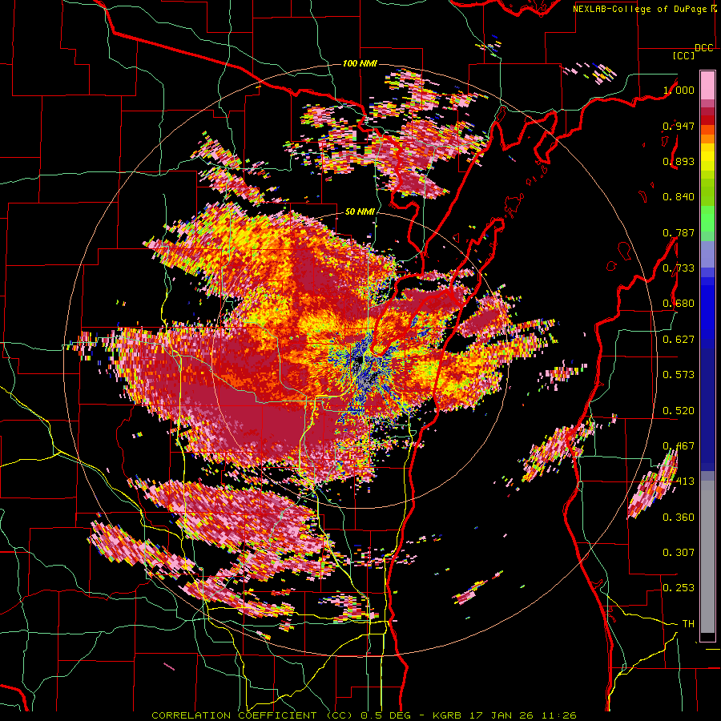Viewport: 721px width, 721px height.
Task: Select the 0.307 scale value
Action: [679, 553]
